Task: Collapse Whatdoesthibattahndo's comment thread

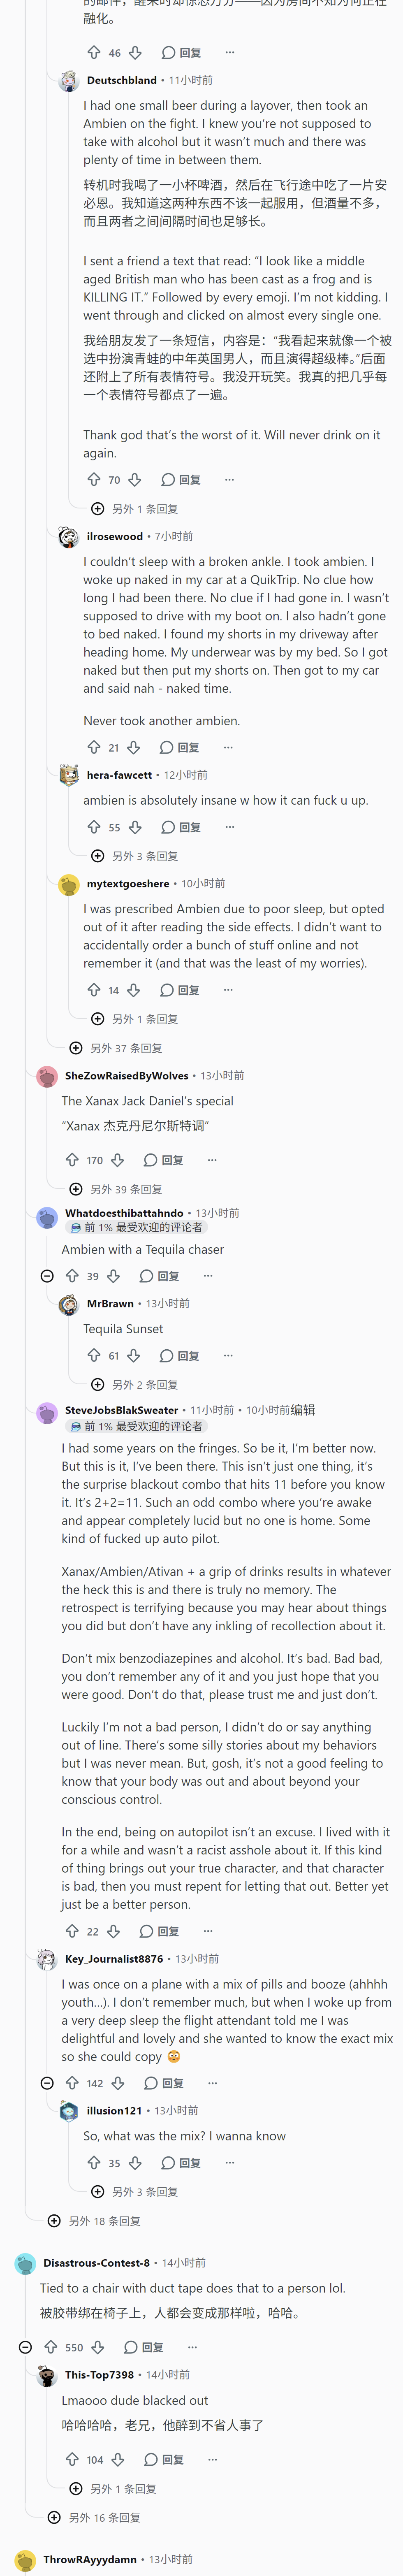Action: 47,1276
